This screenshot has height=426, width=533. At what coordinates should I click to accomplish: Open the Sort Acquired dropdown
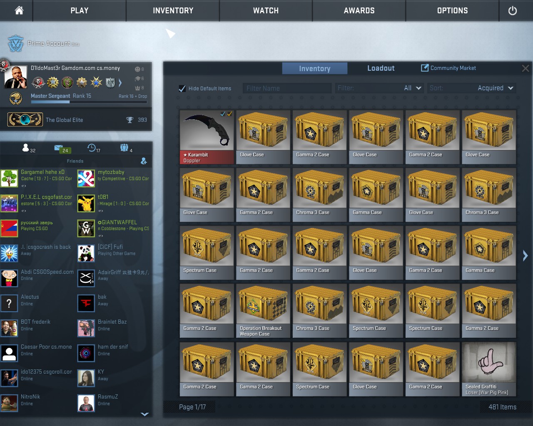pos(472,88)
